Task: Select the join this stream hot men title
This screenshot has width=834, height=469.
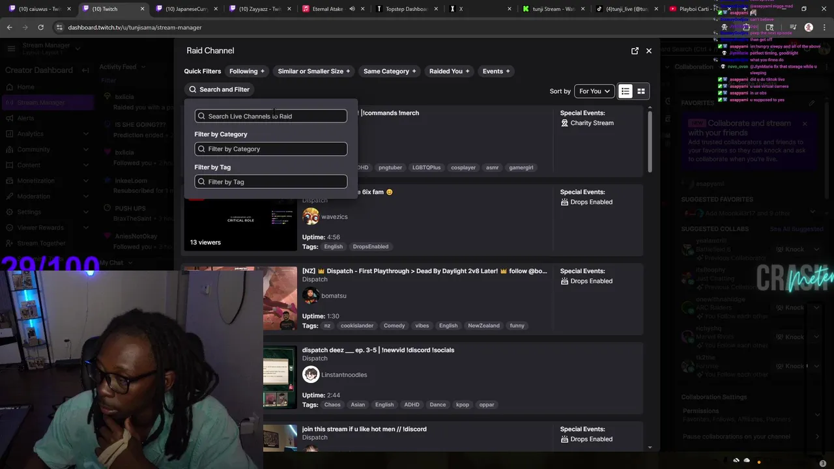Action: (364, 429)
